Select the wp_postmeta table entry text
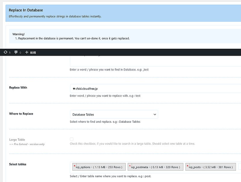Screen dimensions: 241x182 pyautogui.click(x=155, y=167)
